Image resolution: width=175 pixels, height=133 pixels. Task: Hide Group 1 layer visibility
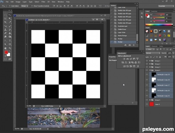pos(147,61)
